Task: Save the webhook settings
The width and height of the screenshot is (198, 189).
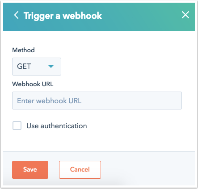Action: (x=30, y=170)
